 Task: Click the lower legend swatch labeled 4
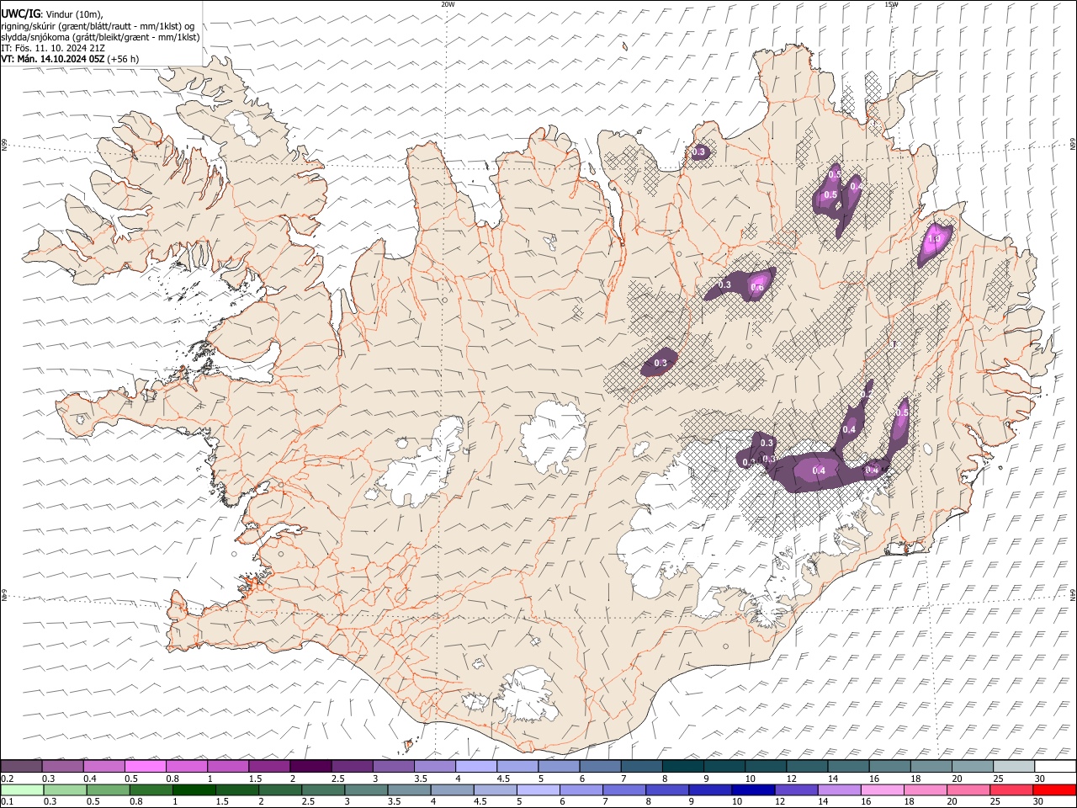(451, 789)
